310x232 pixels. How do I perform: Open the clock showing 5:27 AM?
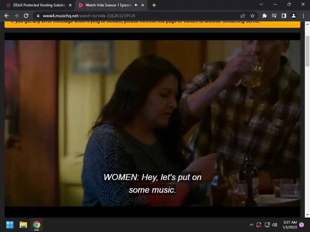coord(290,225)
